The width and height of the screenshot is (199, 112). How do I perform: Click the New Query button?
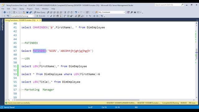[x=39, y=12]
